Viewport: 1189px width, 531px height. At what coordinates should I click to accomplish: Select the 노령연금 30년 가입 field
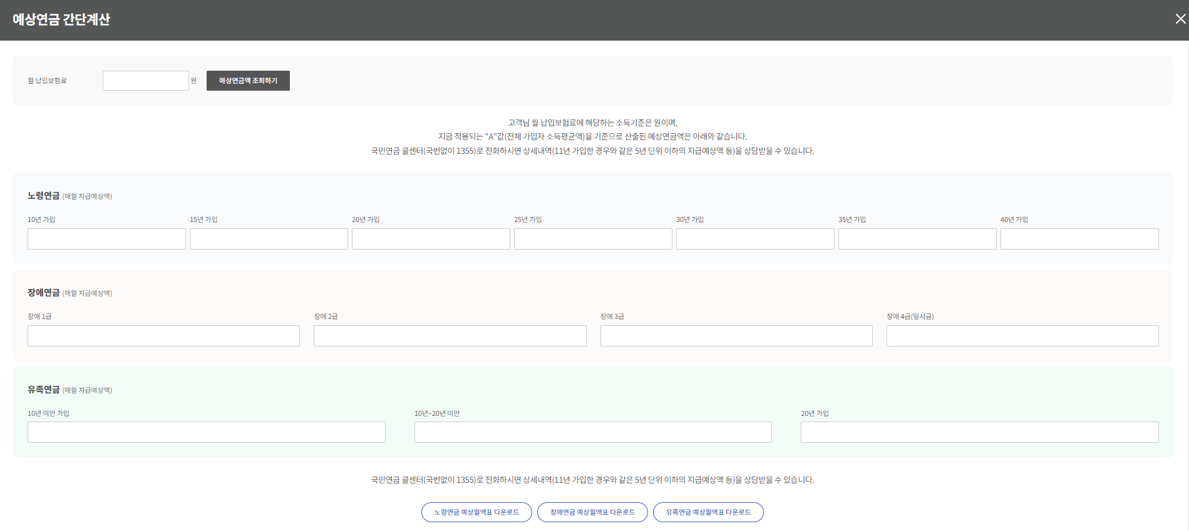pos(755,239)
